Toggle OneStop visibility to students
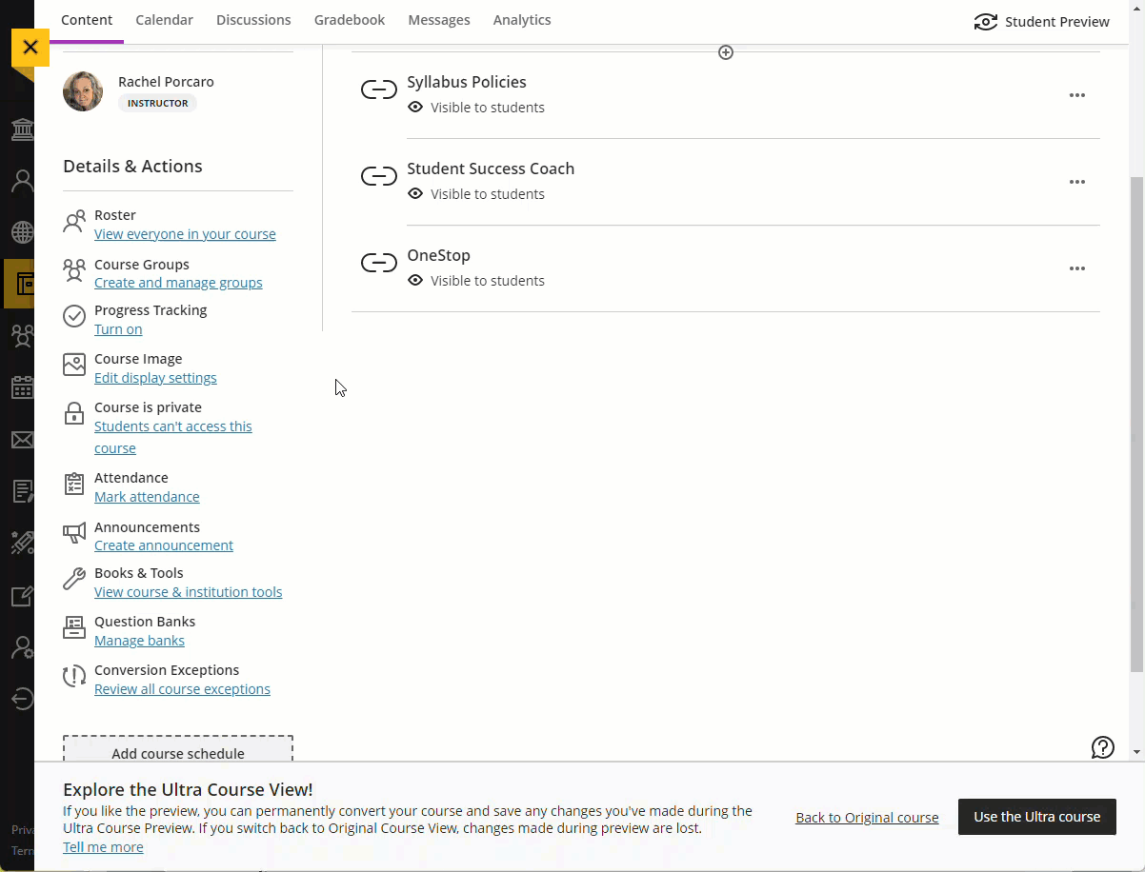Viewport: 1145px width, 872px height. click(x=478, y=281)
